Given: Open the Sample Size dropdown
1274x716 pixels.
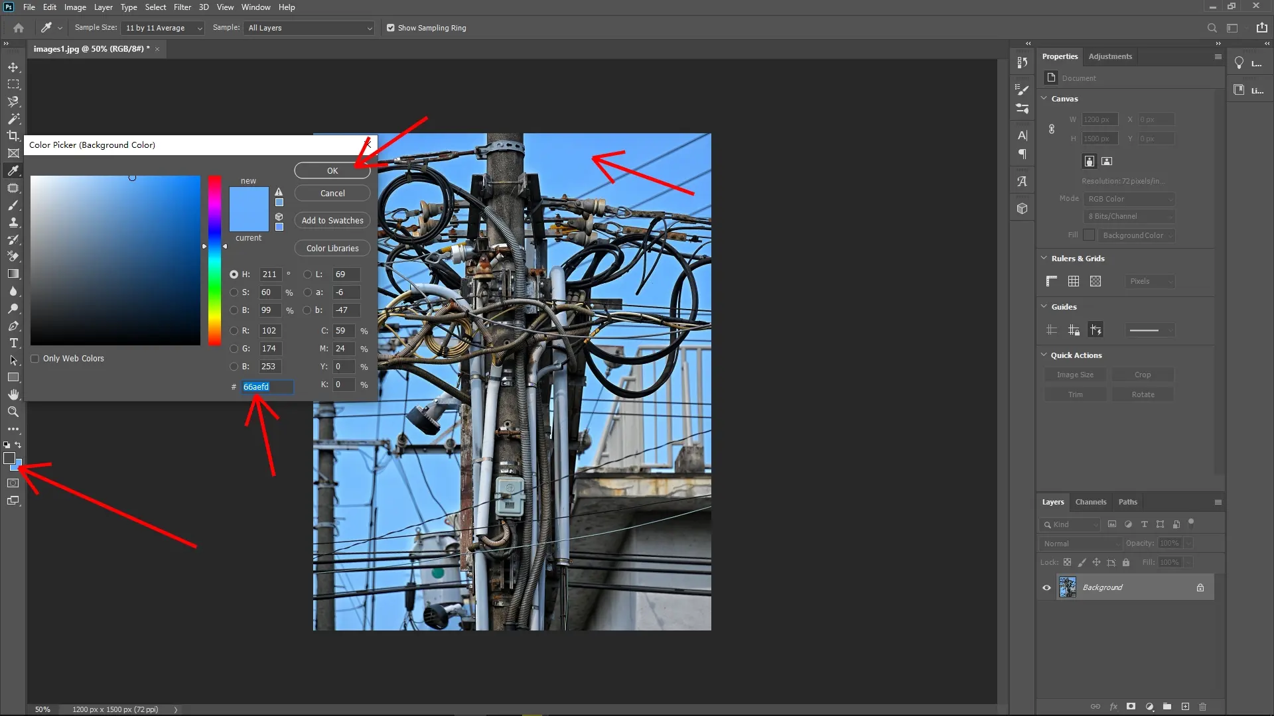Looking at the screenshot, I should pos(163,28).
